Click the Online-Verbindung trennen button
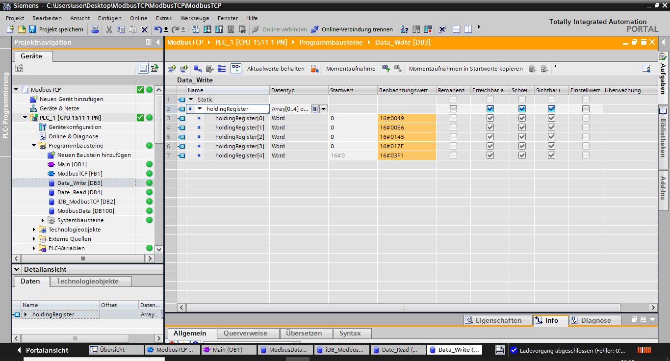Viewport: 670px width, 361px height. [x=352, y=29]
